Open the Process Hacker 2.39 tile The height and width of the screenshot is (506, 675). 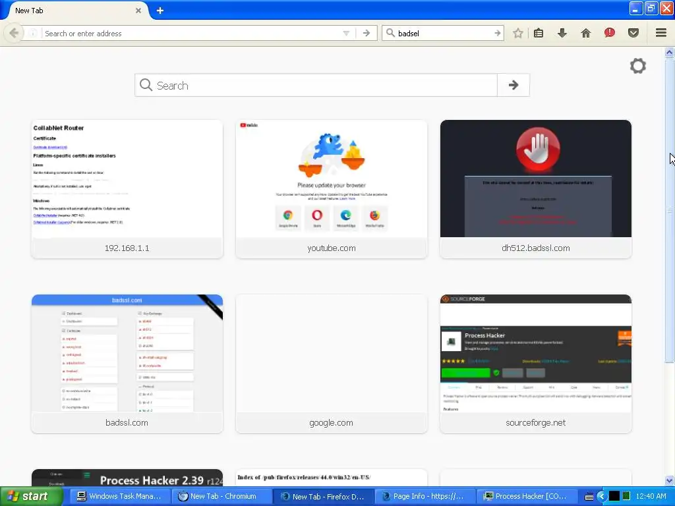[127, 478]
